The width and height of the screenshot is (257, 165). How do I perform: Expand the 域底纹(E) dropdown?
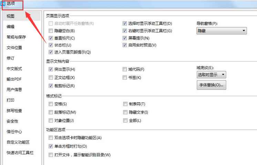pyautogui.click(x=211, y=75)
